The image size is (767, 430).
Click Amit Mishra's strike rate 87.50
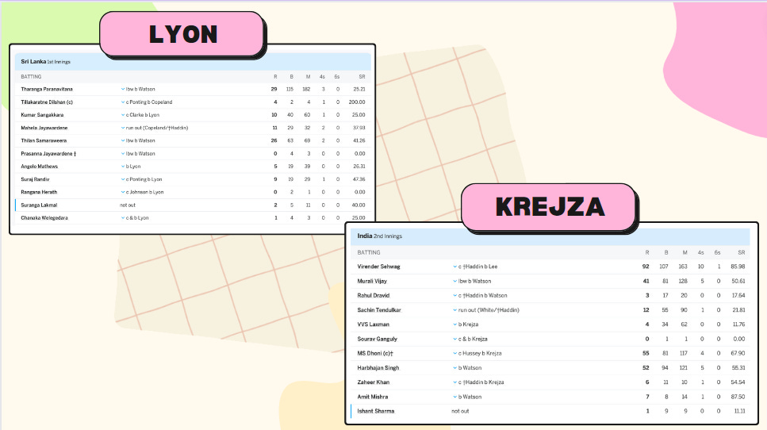[x=738, y=397]
